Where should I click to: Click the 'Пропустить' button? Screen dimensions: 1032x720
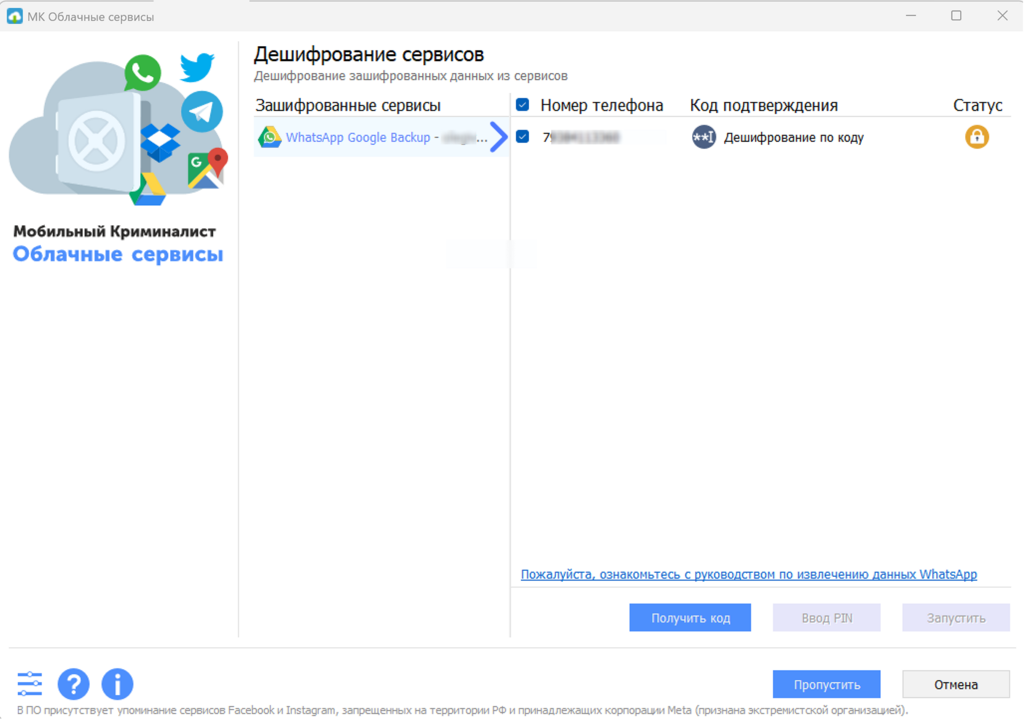pos(826,684)
